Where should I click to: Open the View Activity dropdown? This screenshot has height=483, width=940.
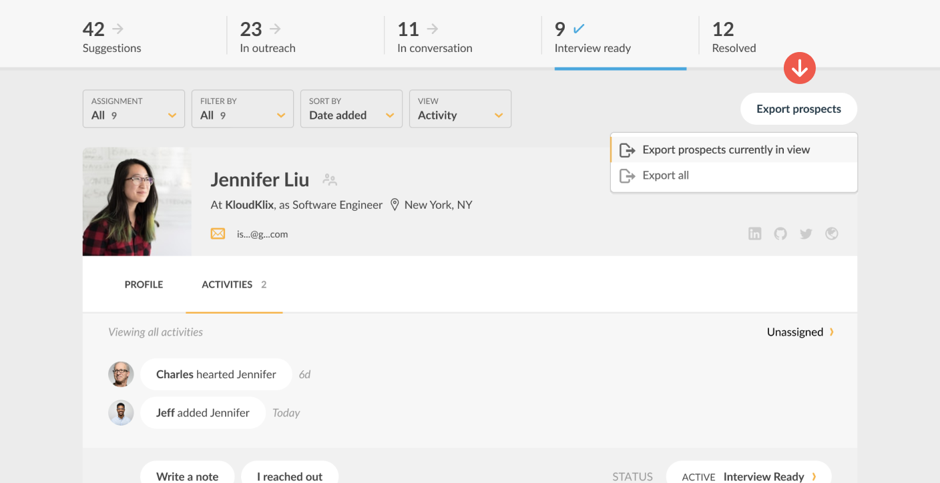click(x=460, y=109)
